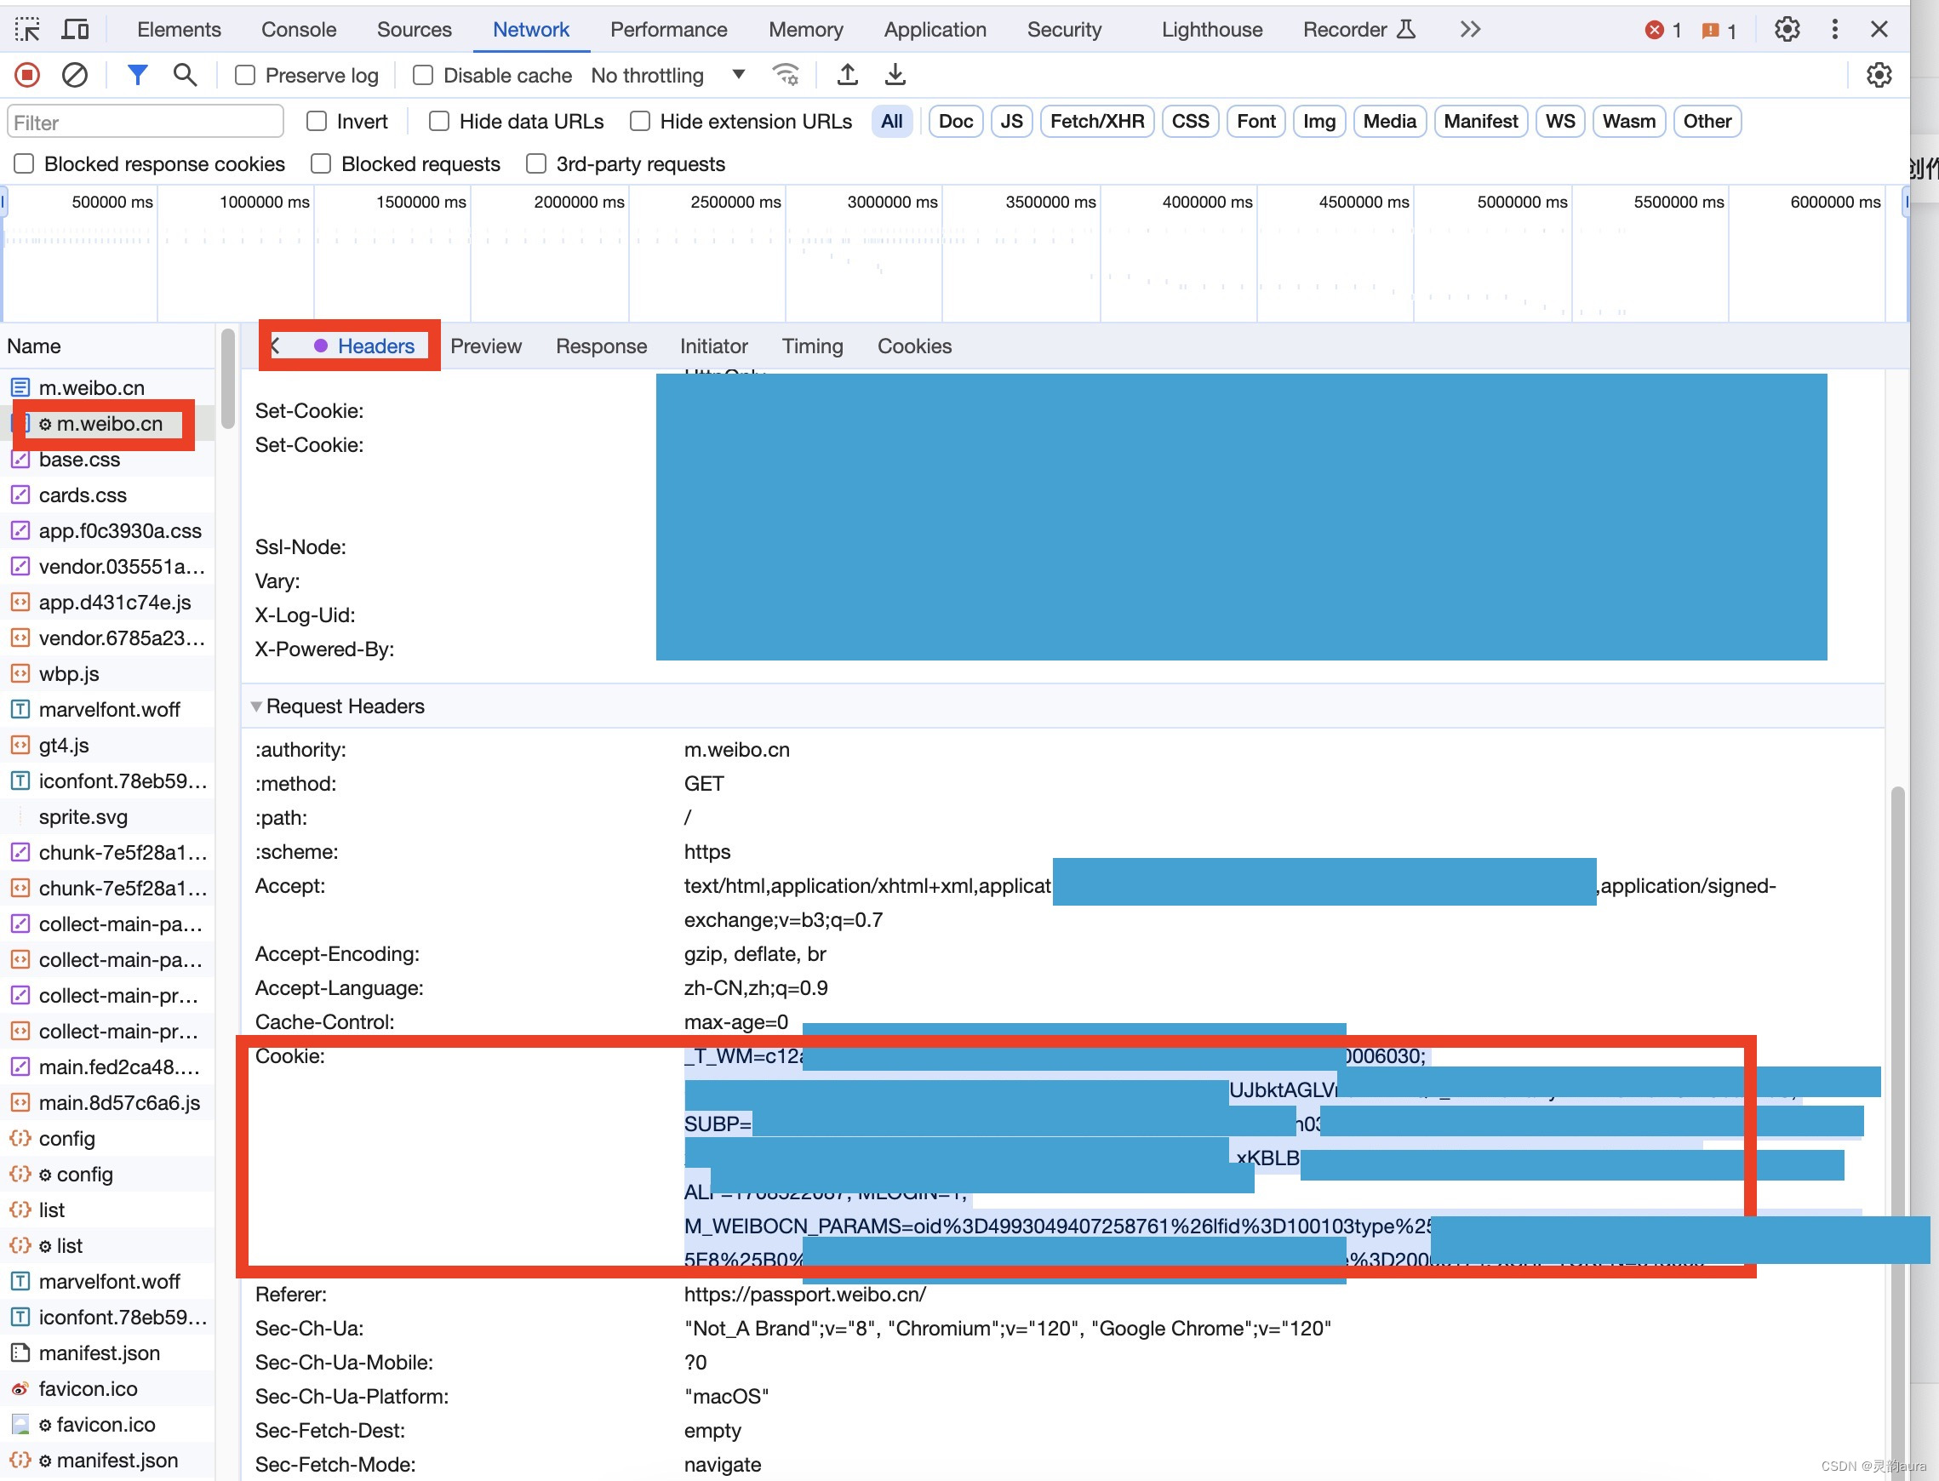This screenshot has width=1939, height=1481.
Task: Select the inspect element picker icon
Action: (27, 29)
